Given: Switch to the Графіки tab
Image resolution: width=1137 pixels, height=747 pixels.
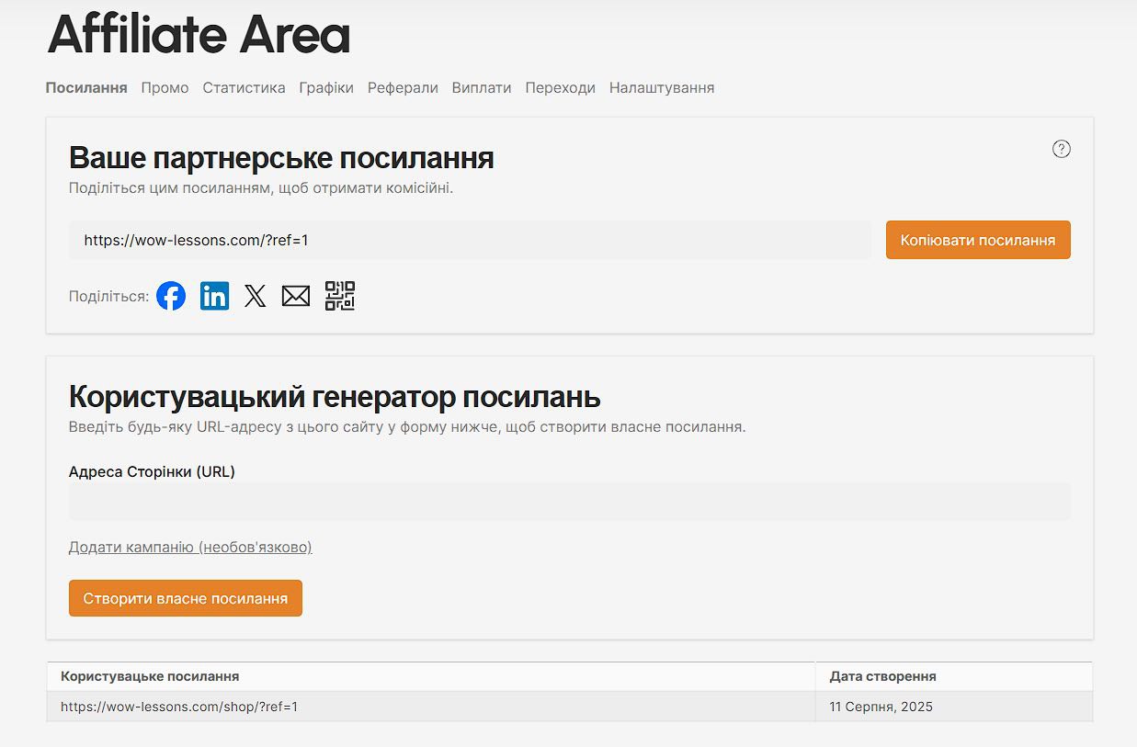Looking at the screenshot, I should 326,88.
